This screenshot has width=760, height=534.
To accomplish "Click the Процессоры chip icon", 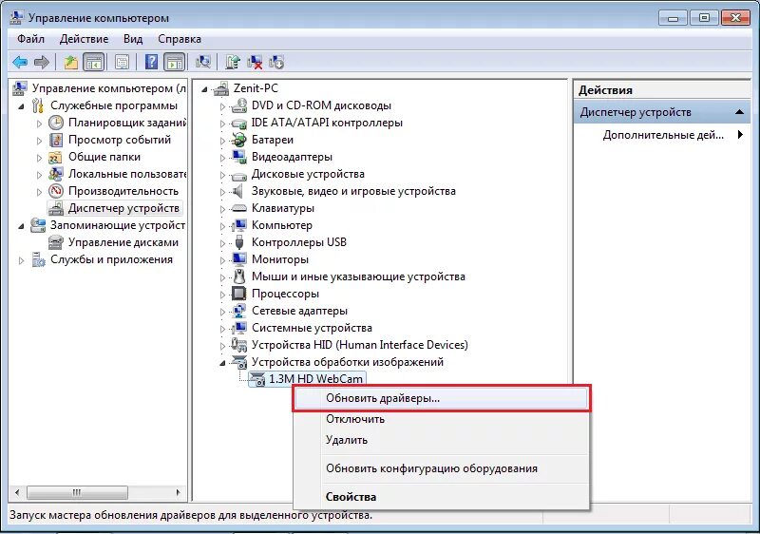I will coord(239,294).
